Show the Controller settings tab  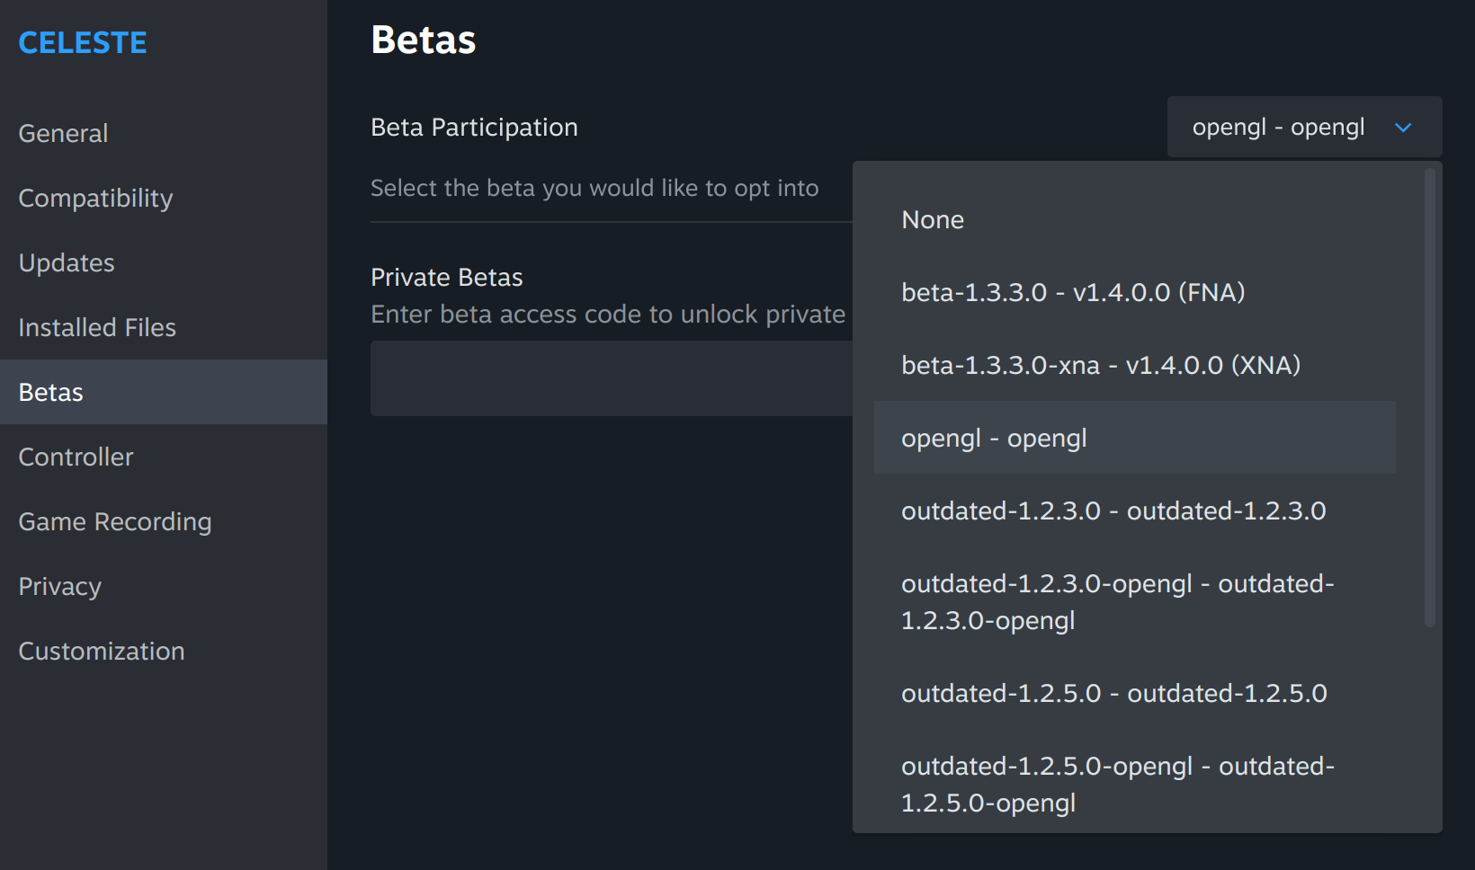click(x=76, y=457)
